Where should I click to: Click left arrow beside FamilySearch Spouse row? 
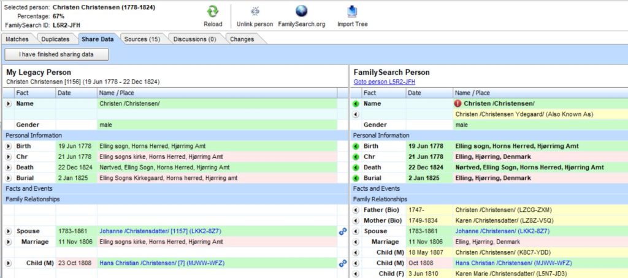coord(356,231)
